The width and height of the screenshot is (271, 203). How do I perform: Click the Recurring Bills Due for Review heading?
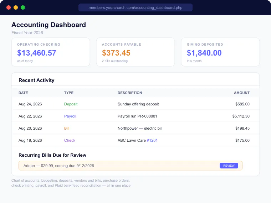click(52, 155)
